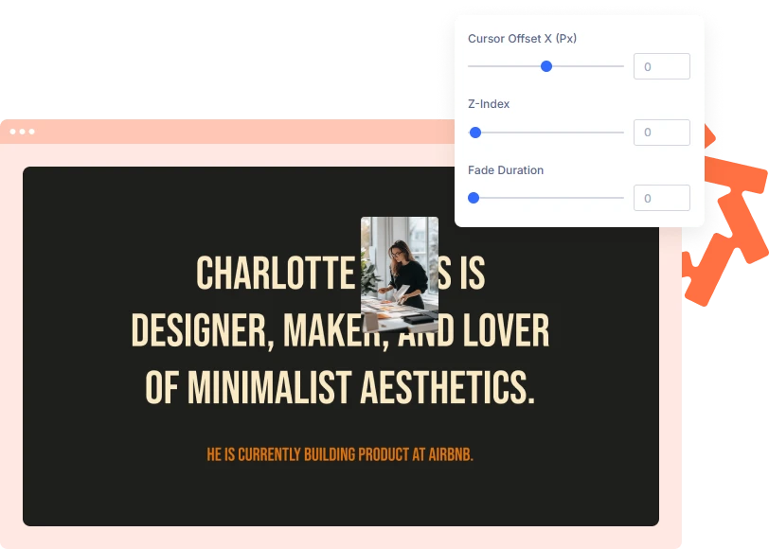Click the last white dot in browser bar
The height and width of the screenshot is (549, 769).
[32, 132]
